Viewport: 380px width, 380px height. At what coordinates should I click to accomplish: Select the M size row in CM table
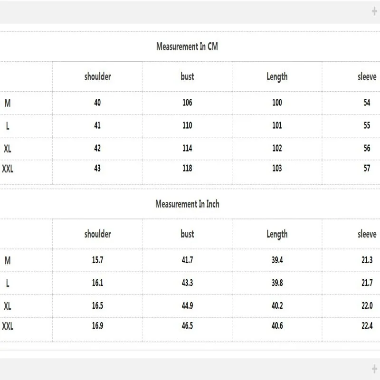point(8,103)
